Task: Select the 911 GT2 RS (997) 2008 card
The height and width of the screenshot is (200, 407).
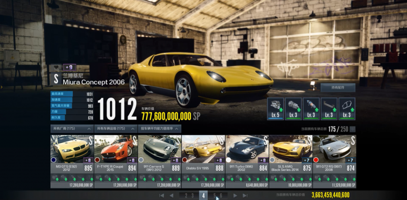Action: point(334,161)
